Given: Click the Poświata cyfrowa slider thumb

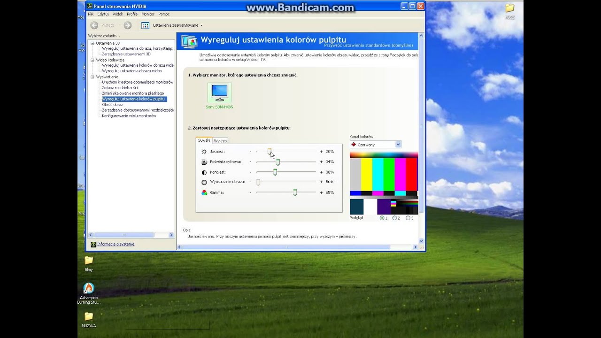Looking at the screenshot, I should 278,162.
